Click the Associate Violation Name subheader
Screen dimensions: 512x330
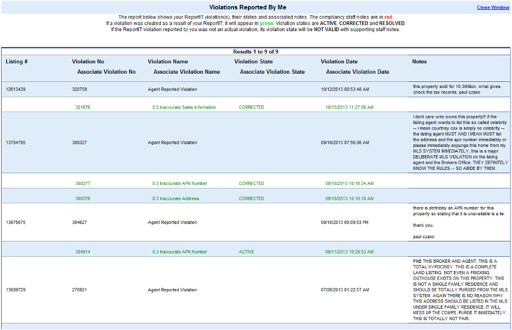[x=187, y=72]
